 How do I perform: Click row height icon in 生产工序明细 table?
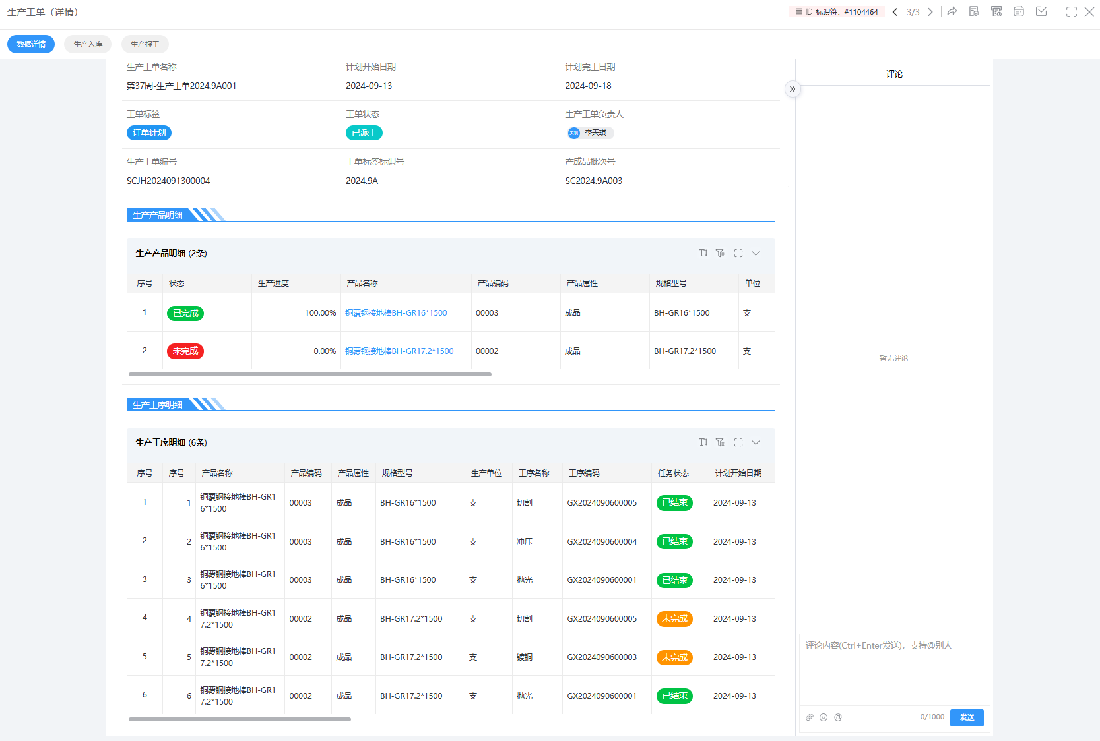703,442
